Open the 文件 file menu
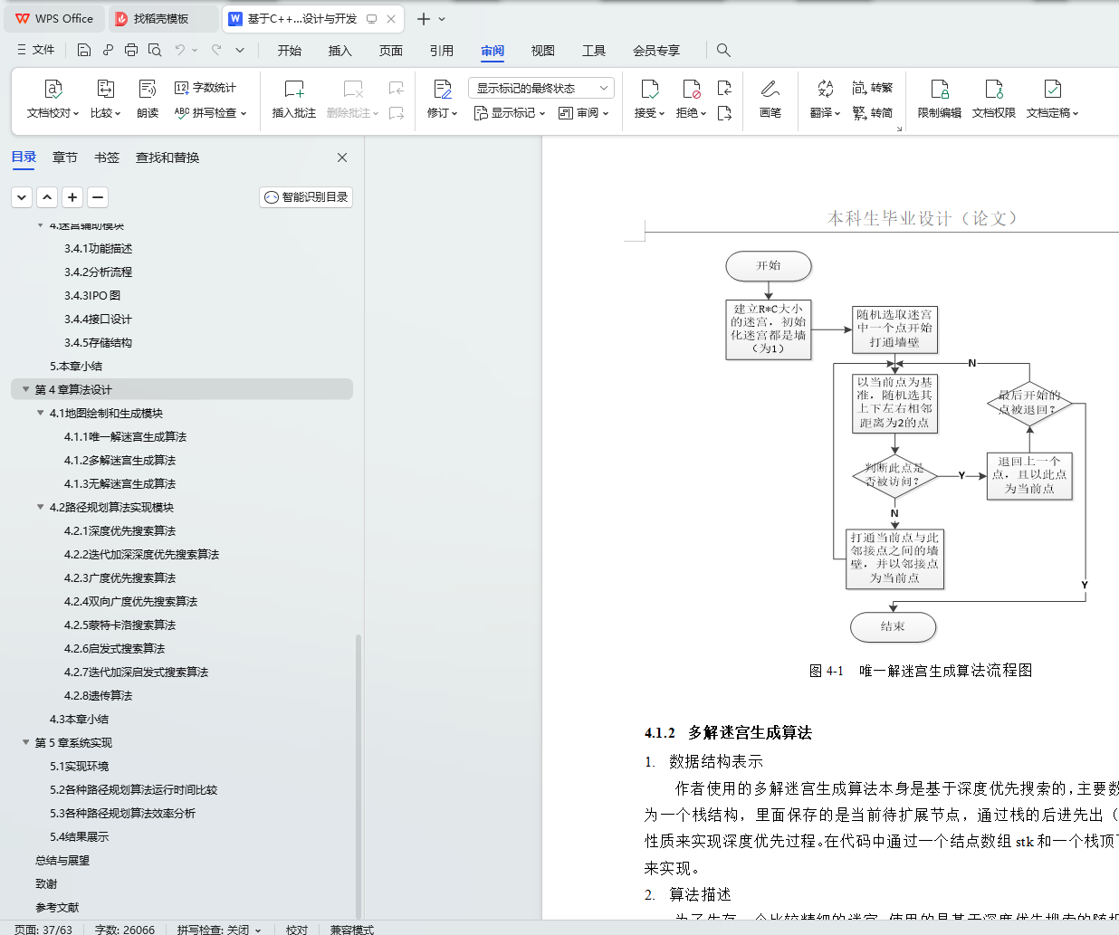Screen dimensions: 1119x935 (36, 50)
